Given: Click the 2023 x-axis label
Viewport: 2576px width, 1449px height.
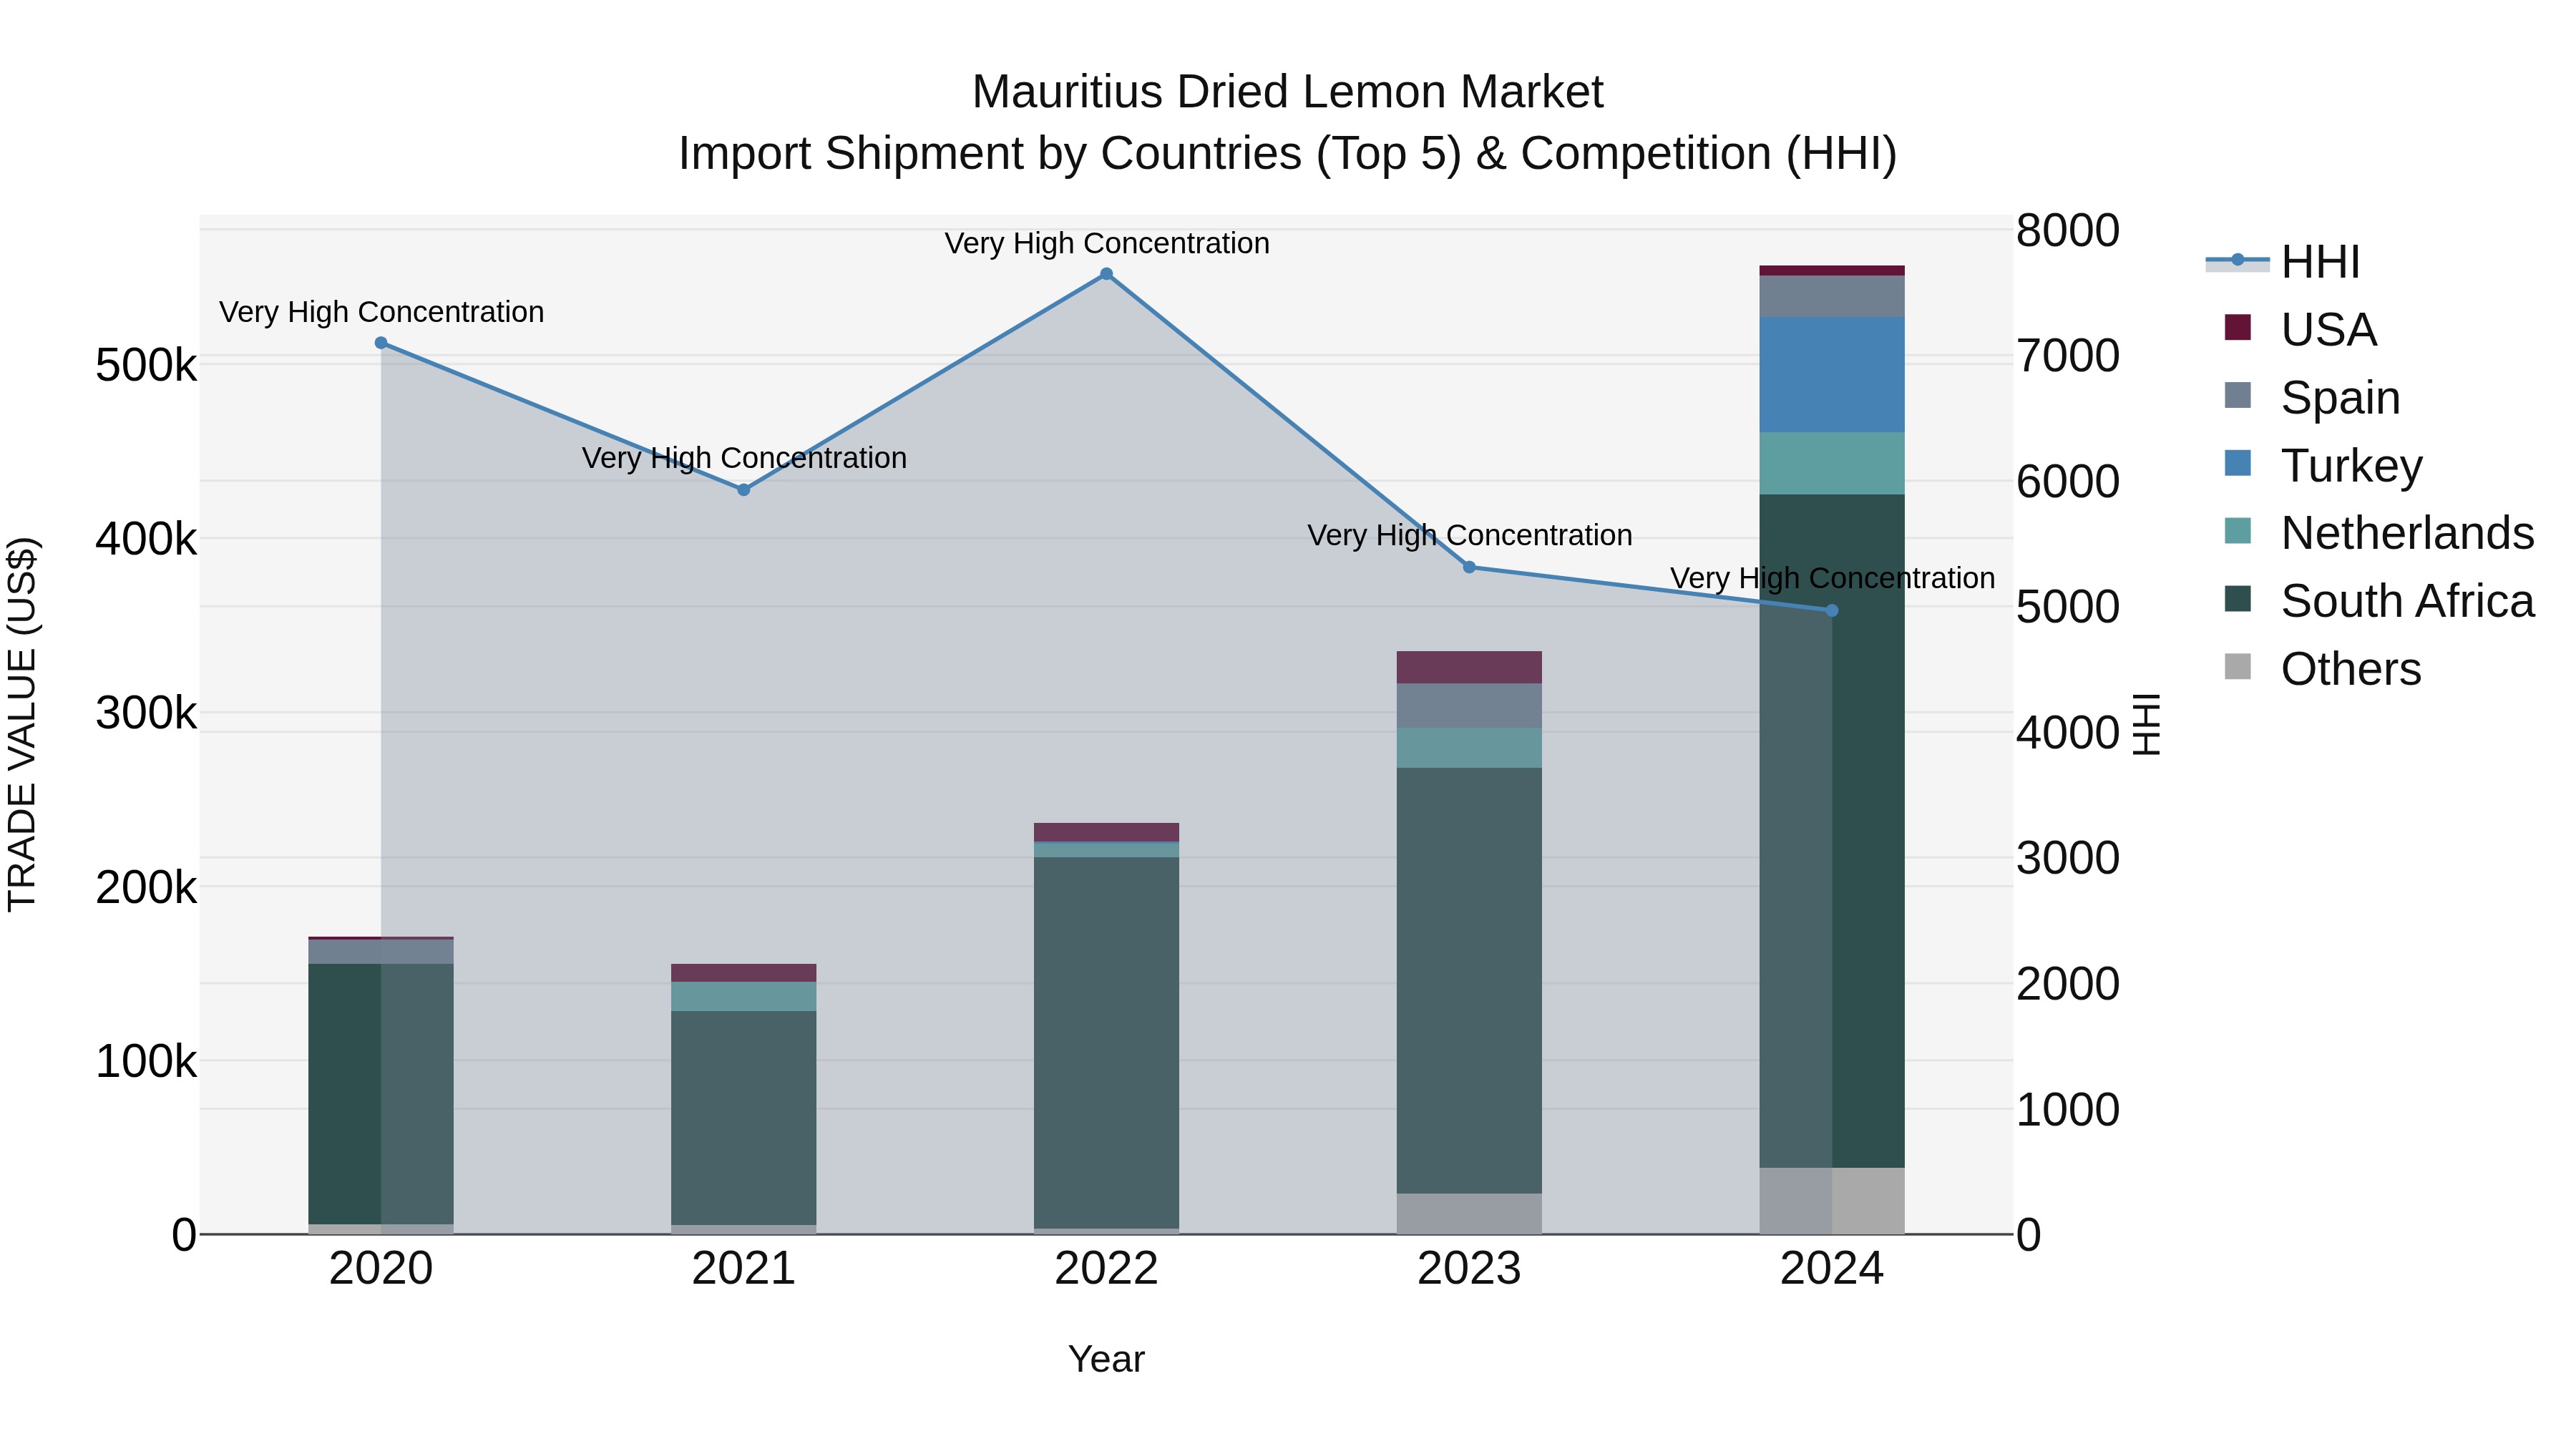Looking at the screenshot, I should click(x=1469, y=1269).
